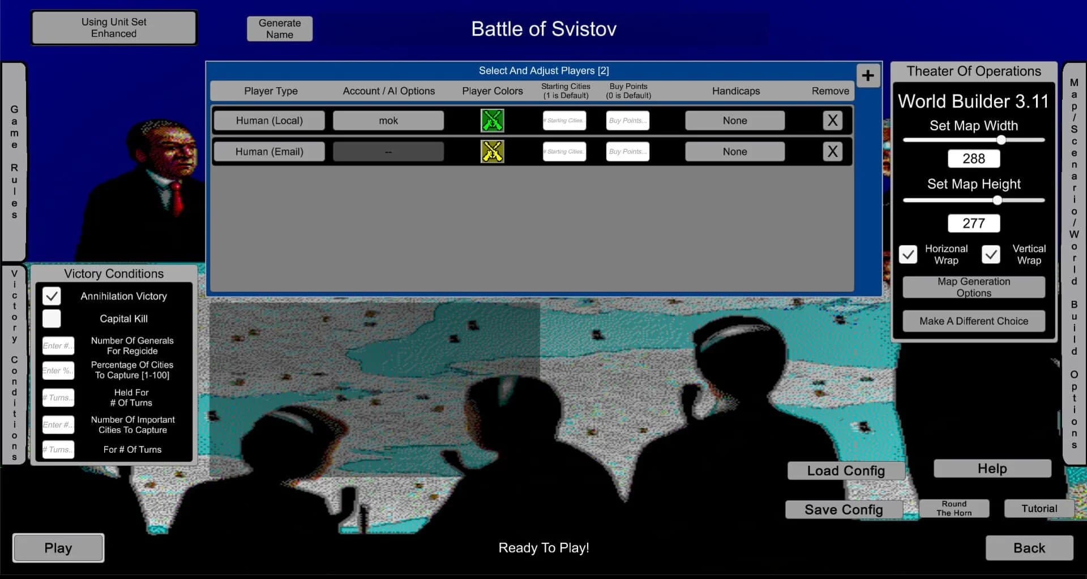
Task: Remove the Human (Email) player with X
Action: pos(832,151)
